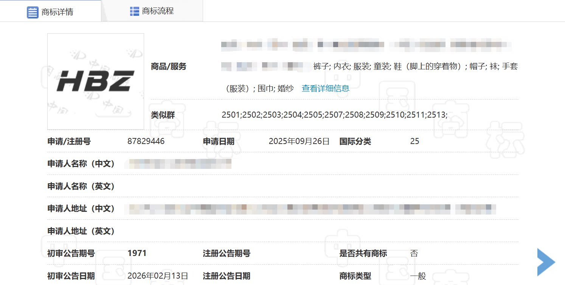Click the 申请人地址（中文） label
565x285 pixels.
81,208
